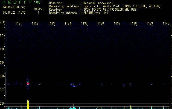Click the 1.1 kHz frequency label
The width and height of the screenshot is (172, 109).
pyautogui.click(x=2, y=35)
